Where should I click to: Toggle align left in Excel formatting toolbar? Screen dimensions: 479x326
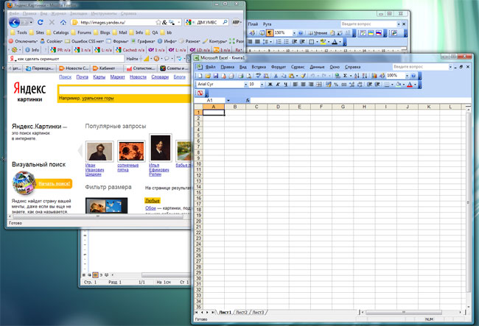click(296, 85)
